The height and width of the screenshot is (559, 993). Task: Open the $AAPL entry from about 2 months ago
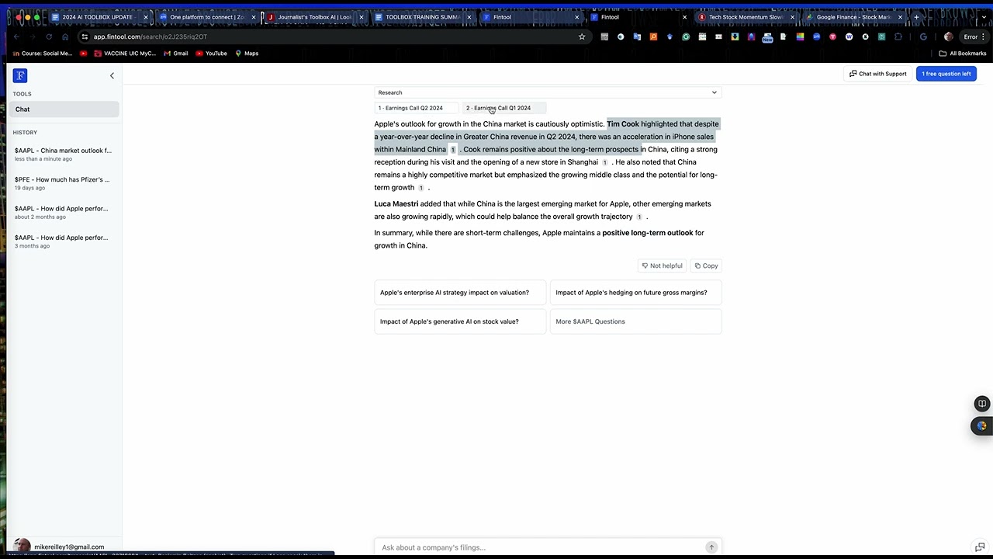click(x=64, y=212)
